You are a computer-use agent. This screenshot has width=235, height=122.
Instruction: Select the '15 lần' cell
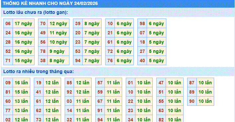tap(22, 92)
